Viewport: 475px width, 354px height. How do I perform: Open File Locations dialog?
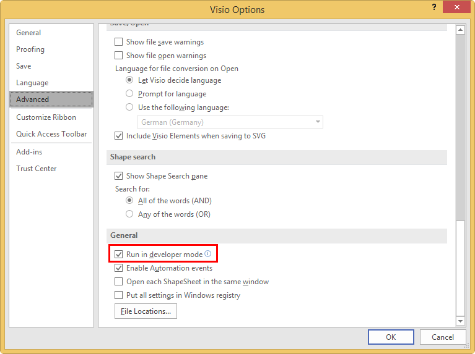[x=146, y=311]
